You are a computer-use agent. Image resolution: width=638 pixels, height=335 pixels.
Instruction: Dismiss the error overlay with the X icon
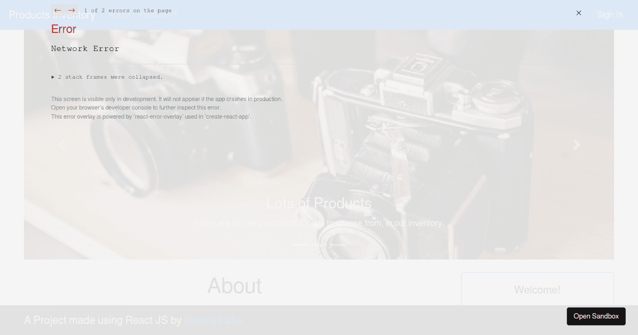tap(578, 13)
